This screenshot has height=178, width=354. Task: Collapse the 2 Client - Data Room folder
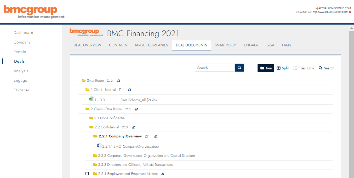pos(88,109)
